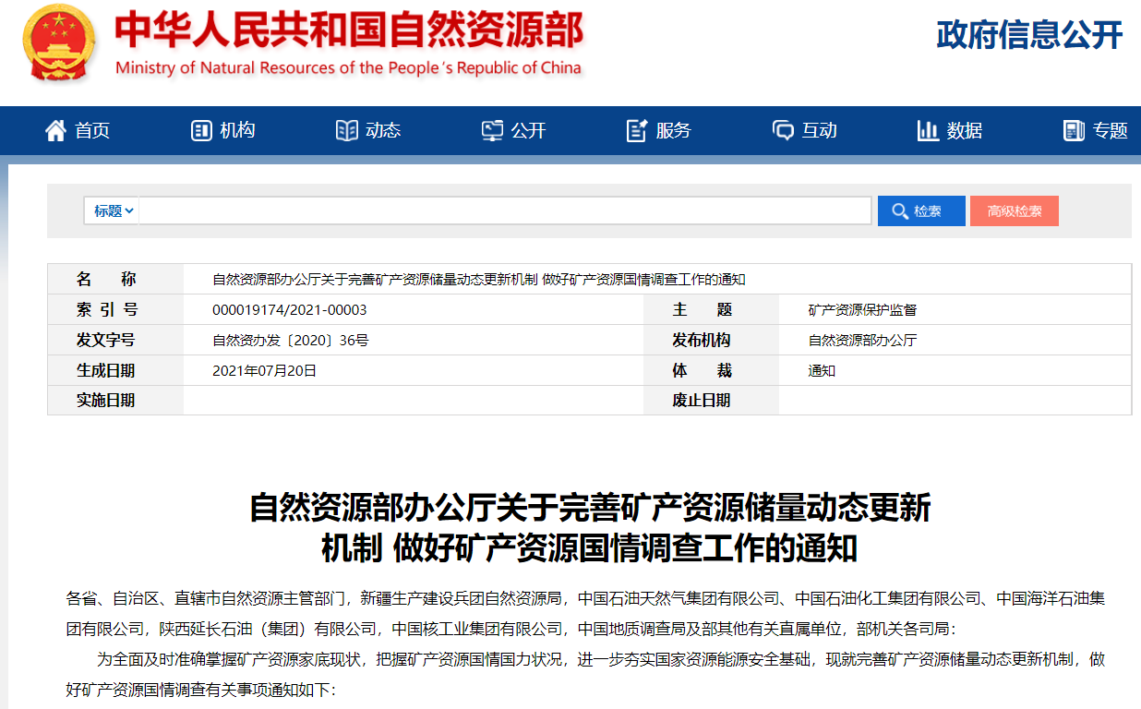Click the 中华人民共和国自然资源部 site title
This screenshot has height=709, width=1141.
point(349,32)
